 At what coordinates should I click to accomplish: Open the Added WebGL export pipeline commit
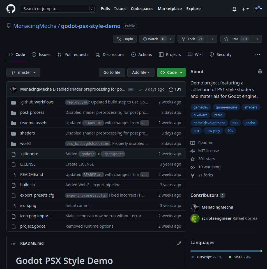[93, 185]
